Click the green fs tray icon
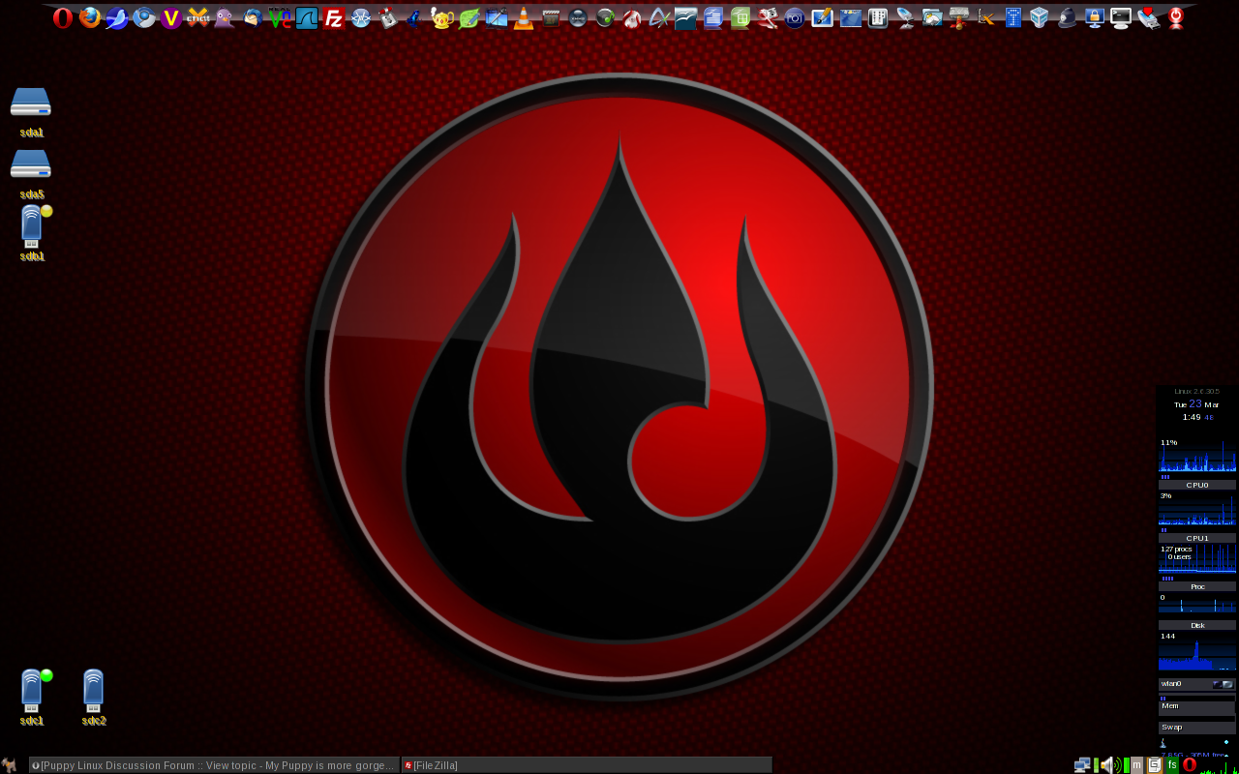 pyautogui.click(x=1172, y=765)
